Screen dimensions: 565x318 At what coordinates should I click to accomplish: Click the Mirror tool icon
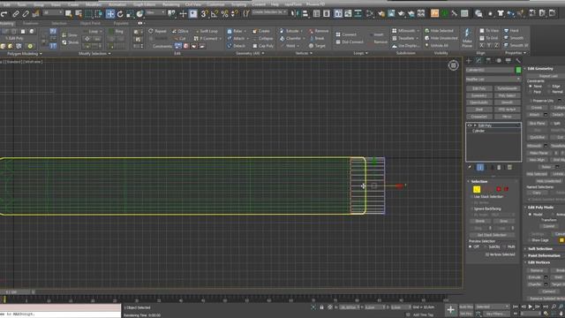pyautogui.click(x=295, y=14)
